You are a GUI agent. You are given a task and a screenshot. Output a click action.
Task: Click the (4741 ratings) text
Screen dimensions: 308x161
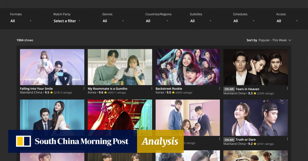(x=265, y=144)
